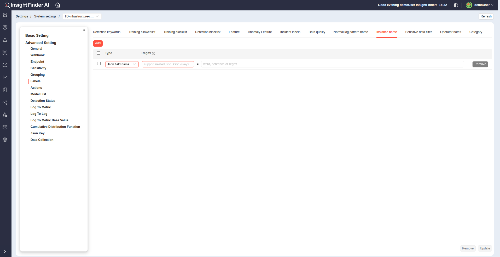Switch to the Sensitive data filter tab
The height and width of the screenshot is (257, 500).
[418, 32]
